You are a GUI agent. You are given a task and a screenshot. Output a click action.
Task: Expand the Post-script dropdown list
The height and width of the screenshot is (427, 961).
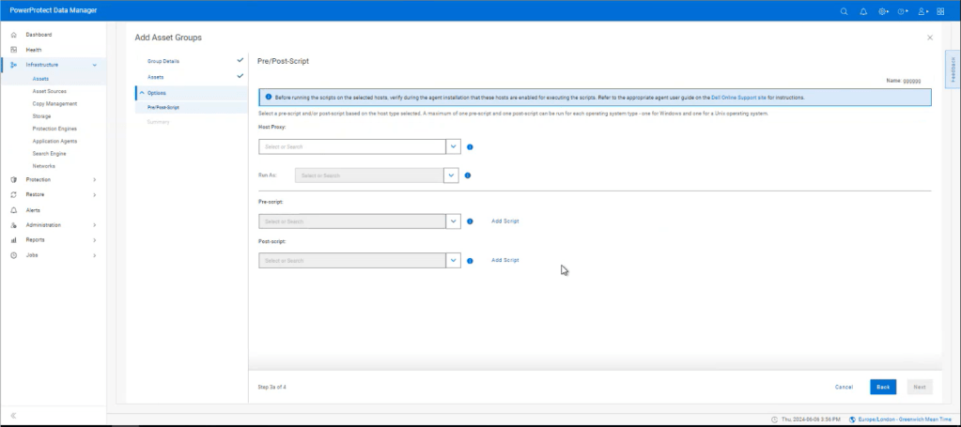pyautogui.click(x=454, y=260)
